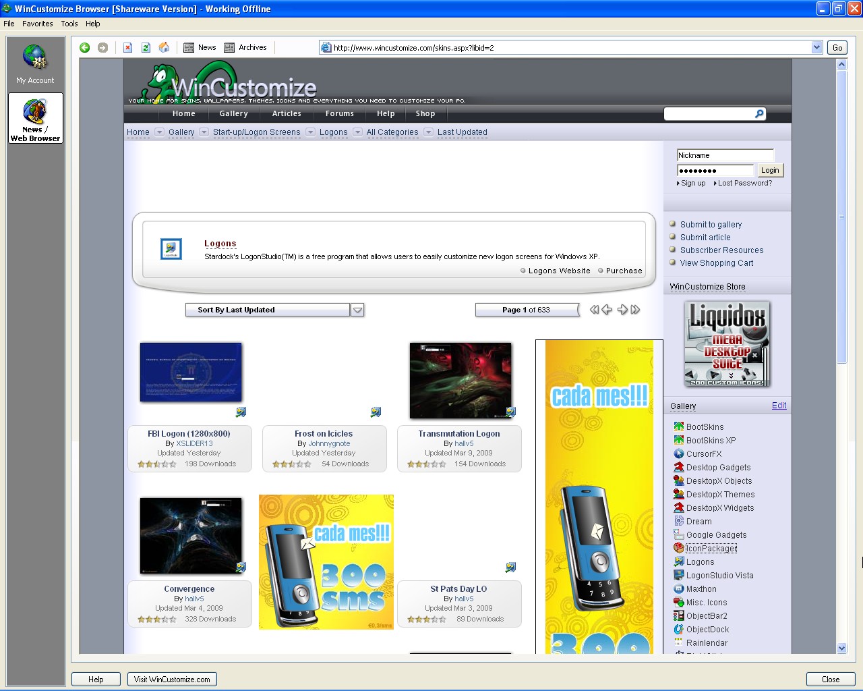863x691 pixels.
Task: Open the Favorites menu
Action: (37, 24)
